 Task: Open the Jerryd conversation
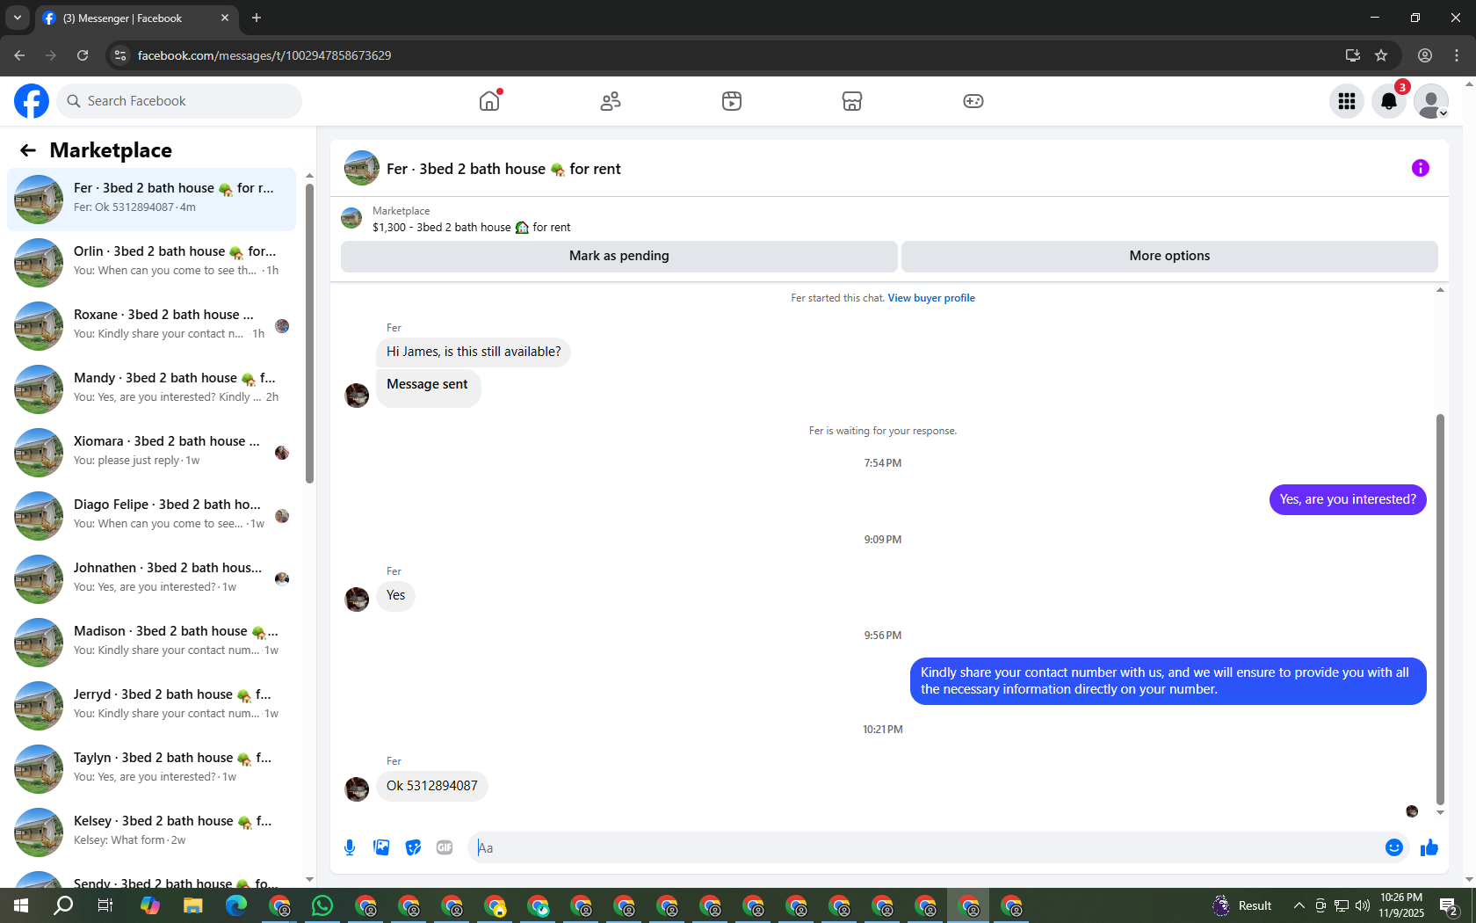151,706
